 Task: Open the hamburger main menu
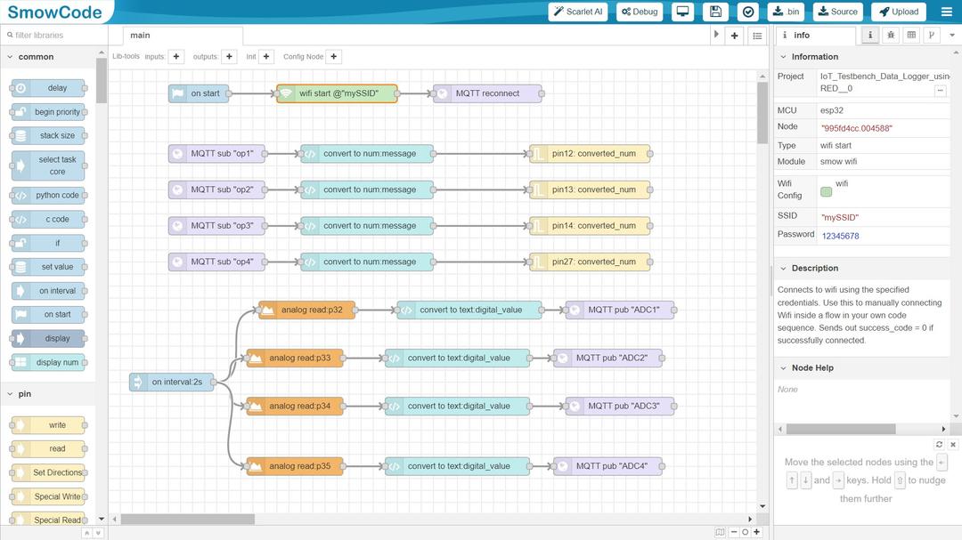point(946,12)
